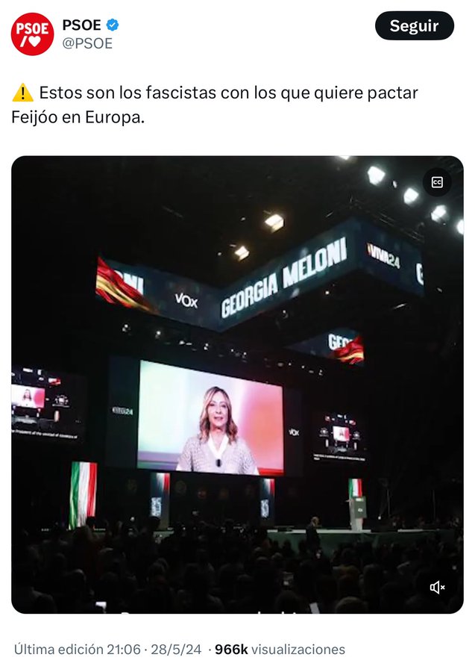Unmute the video with the speaker icon
The height and width of the screenshot is (672, 475).
pos(437,587)
